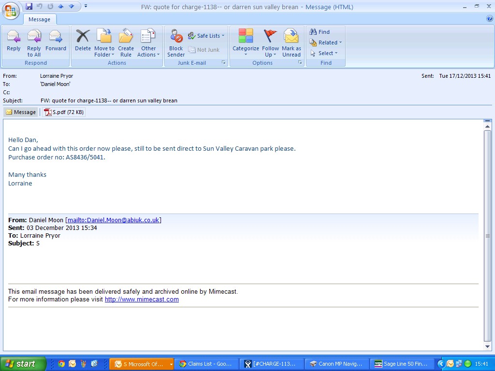495x371 pixels.
Task: Open Outlook Help question icon
Action: pyautogui.click(x=490, y=19)
